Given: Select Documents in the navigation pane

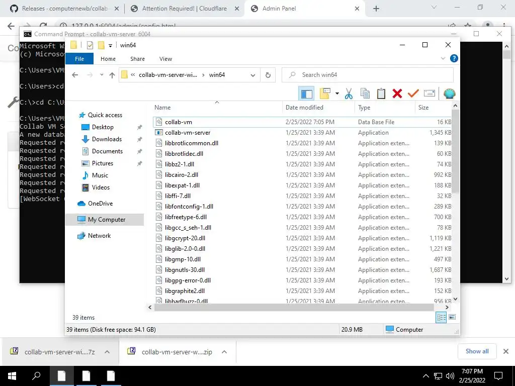Looking at the screenshot, I should 107,151.
